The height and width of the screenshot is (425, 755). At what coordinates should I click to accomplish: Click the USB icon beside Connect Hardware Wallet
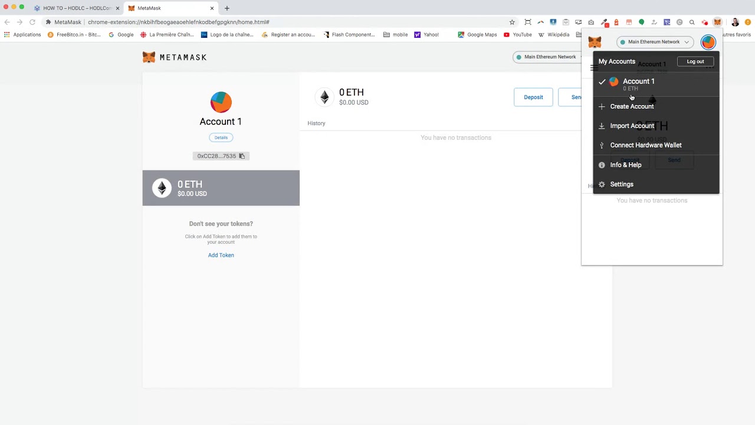(x=602, y=145)
